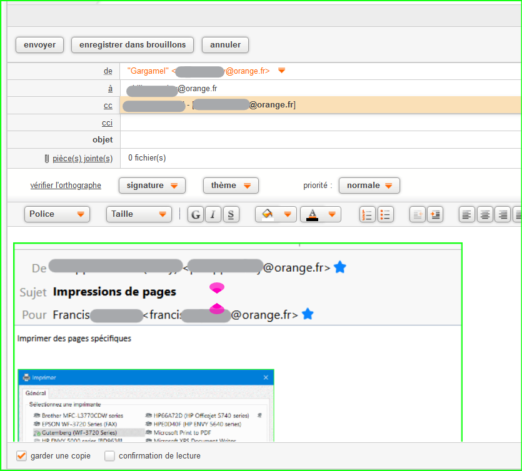Select EPSON WF-3720 Series (FAX) printer
This screenshot has height=471, width=522.
(x=75, y=424)
